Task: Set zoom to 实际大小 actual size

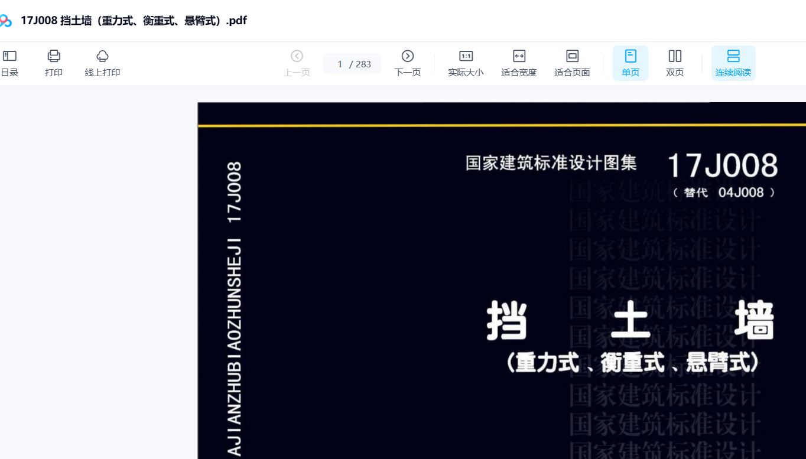Action: (466, 63)
